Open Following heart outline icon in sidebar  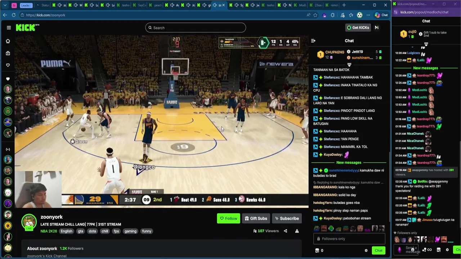pos(8,65)
